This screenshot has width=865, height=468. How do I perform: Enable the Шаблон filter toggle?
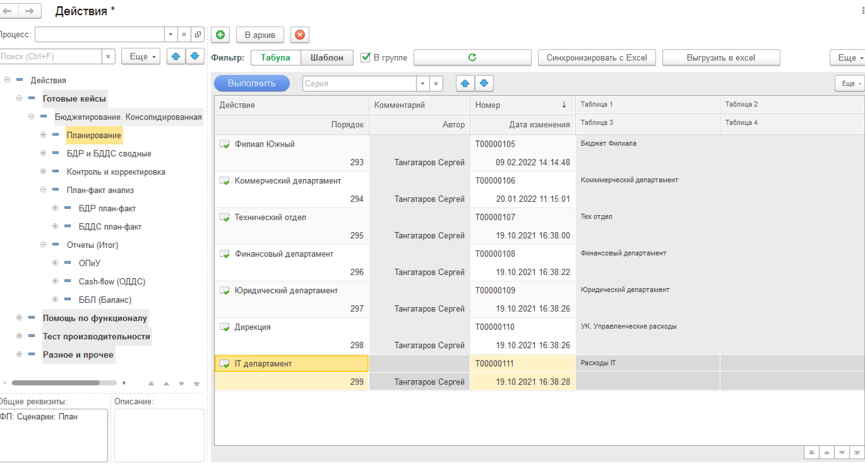pyautogui.click(x=327, y=58)
